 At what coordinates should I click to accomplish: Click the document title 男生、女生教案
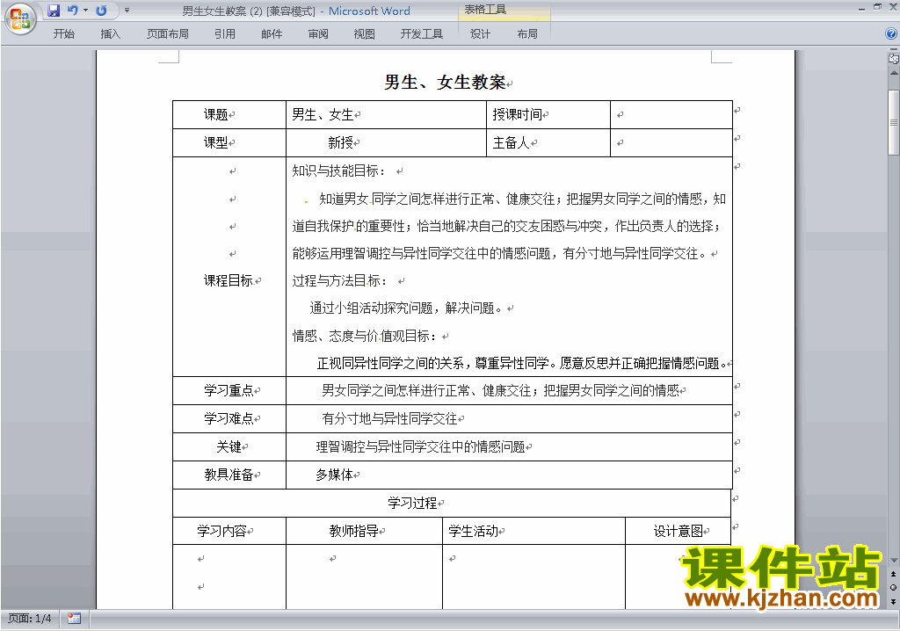(445, 83)
